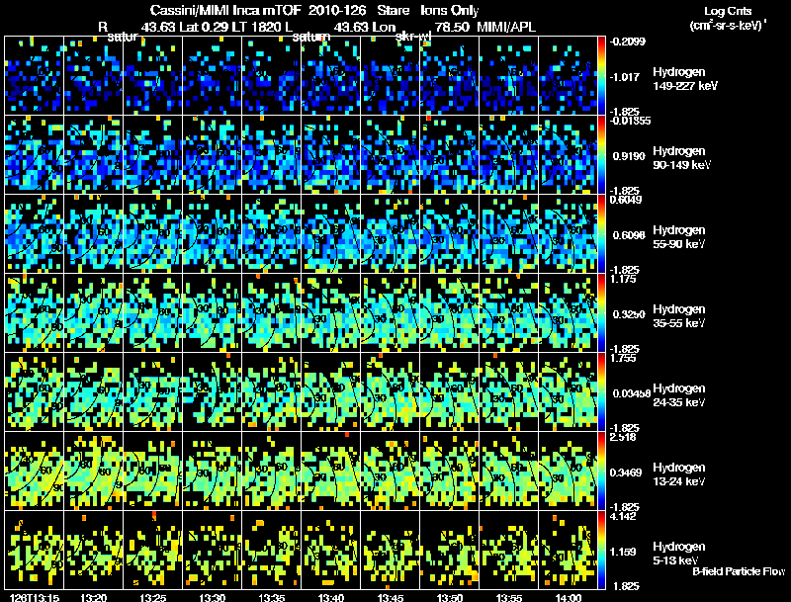This screenshot has height=602, width=791.
Task: Click the 'Hydrogen 5-13 keV' row label
Action: 679,554
